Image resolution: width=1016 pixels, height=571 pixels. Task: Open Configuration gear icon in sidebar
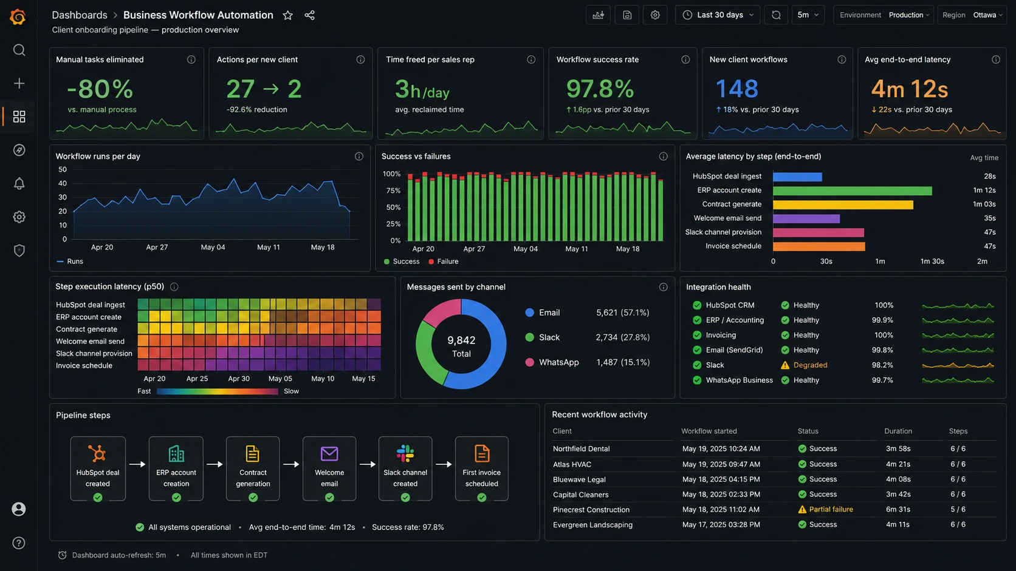point(19,217)
